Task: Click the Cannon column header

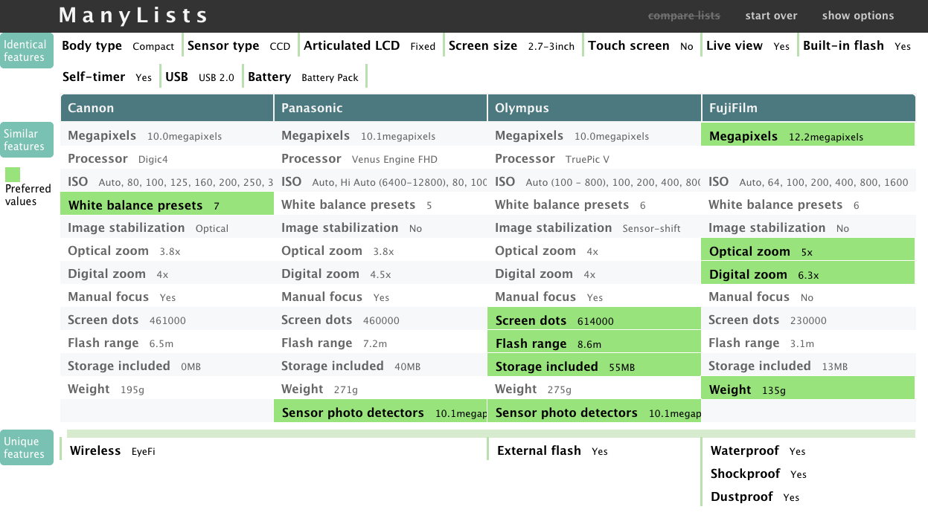Action: pos(167,108)
